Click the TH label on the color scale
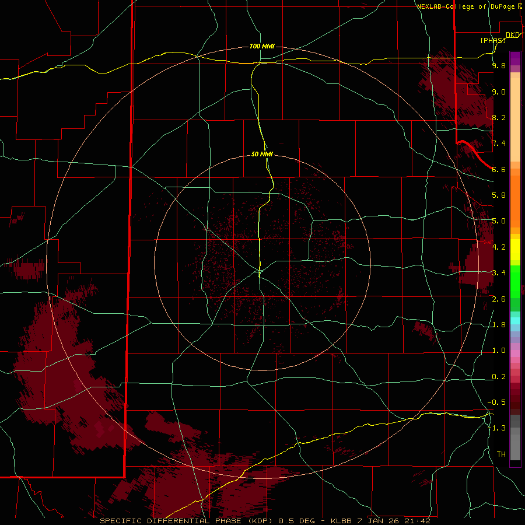Screen dimensions: 525x525 pyautogui.click(x=501, y=454)
